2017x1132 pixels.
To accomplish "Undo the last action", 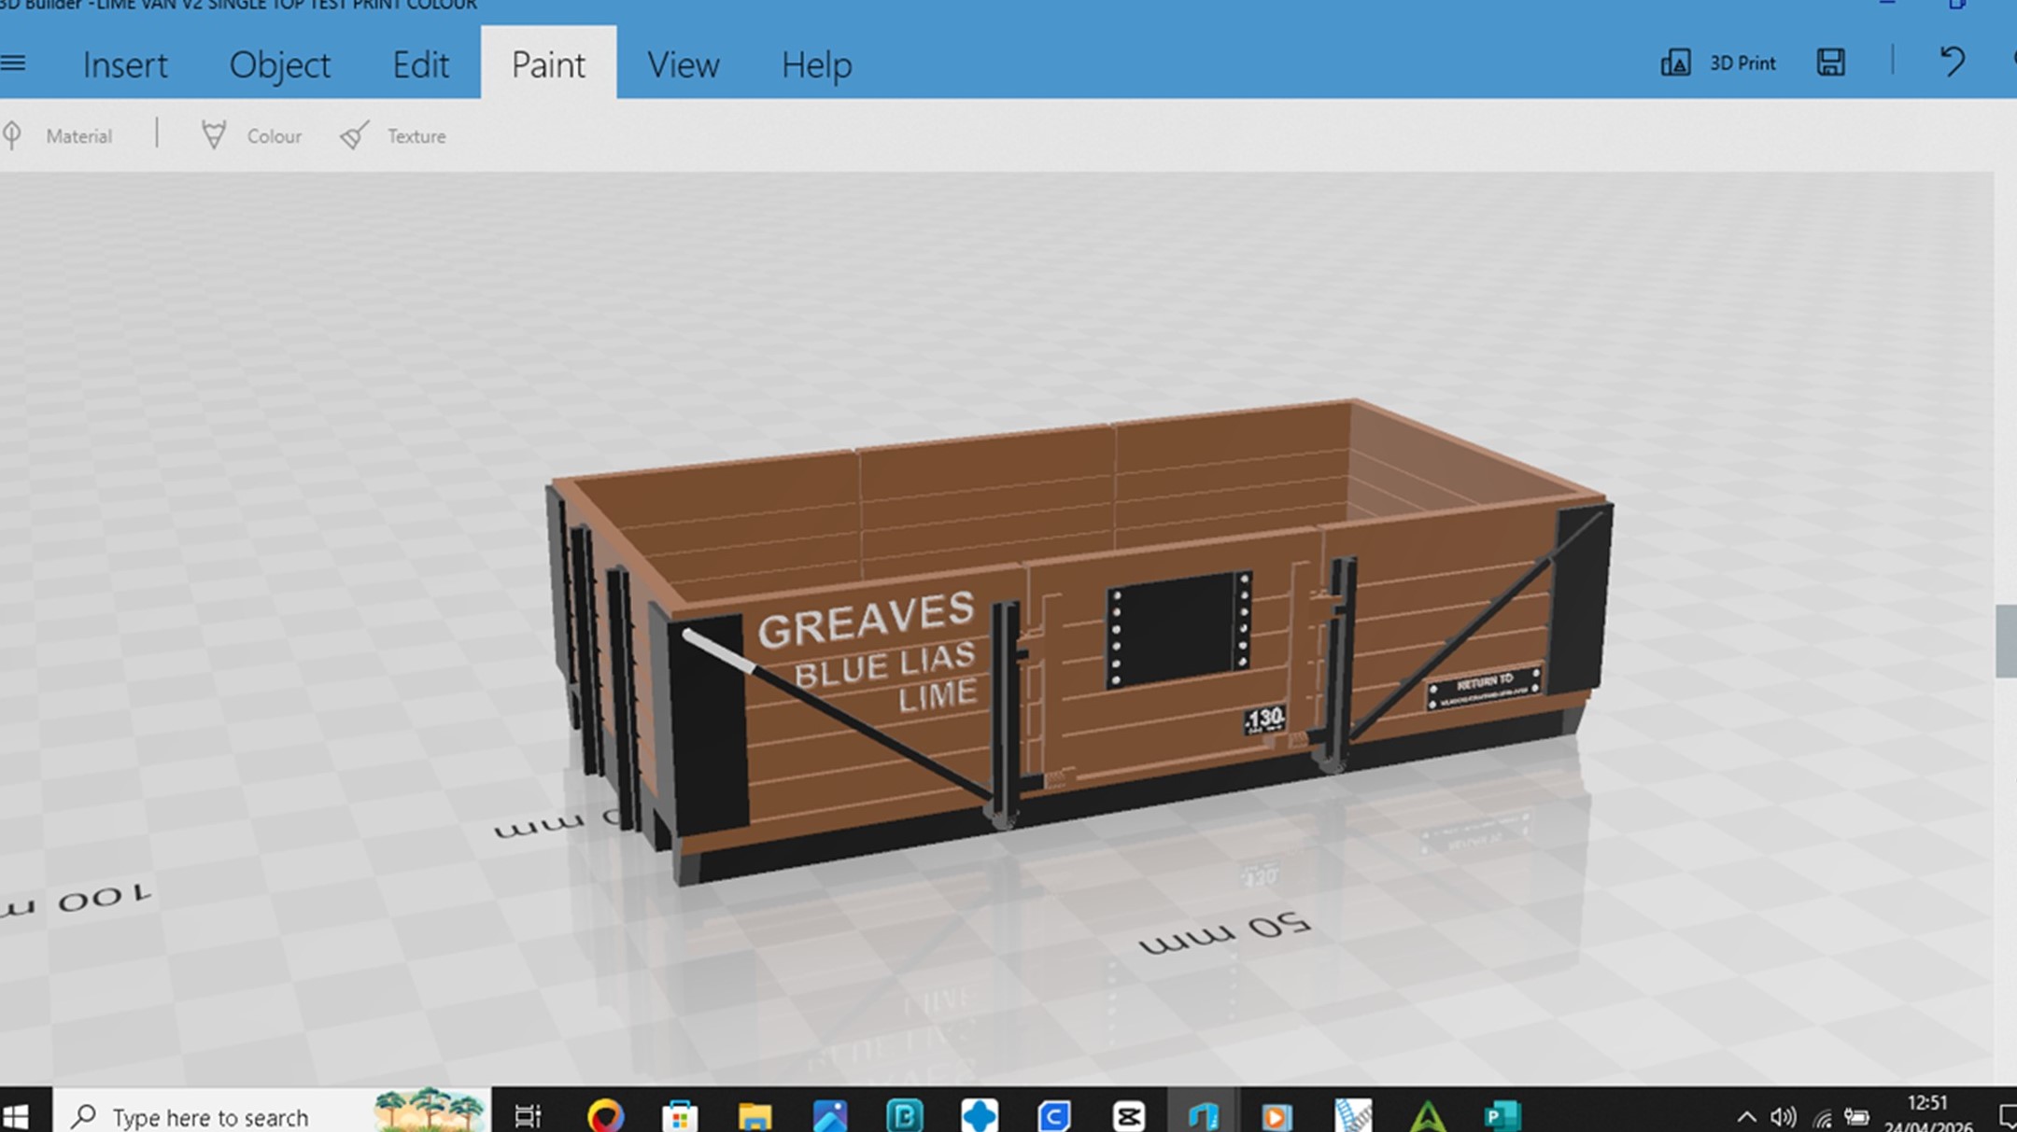I will pos(1952,63).
